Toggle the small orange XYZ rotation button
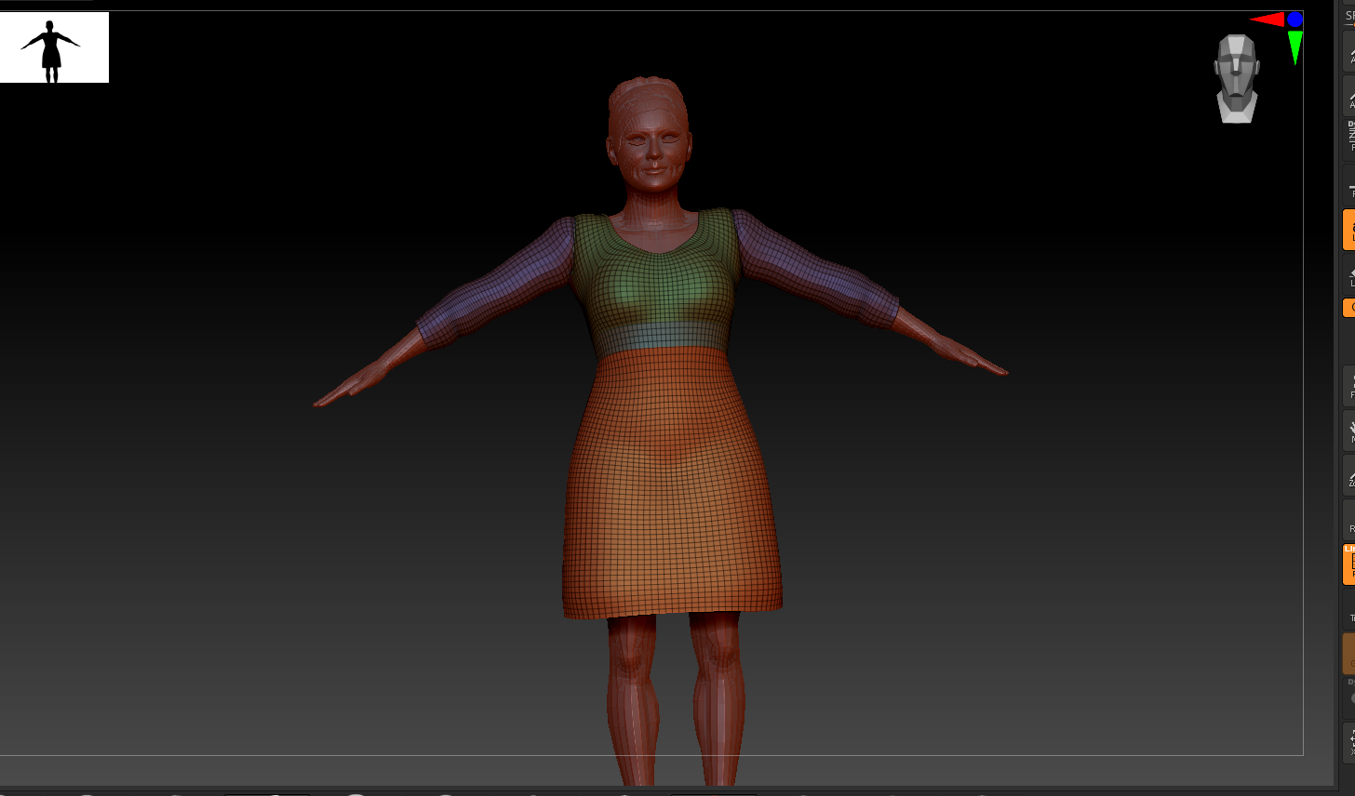This screenshot has width=1355, height=796. pyautogui.click(x=1349, y=308)
